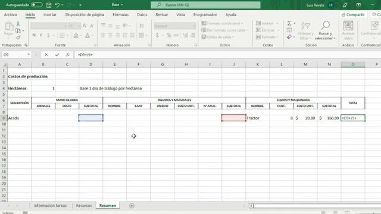Image resolution: width=381 pixels, height=214 pixels.
Task: Click the merge and center icon
Action: [x=141, y=36]
